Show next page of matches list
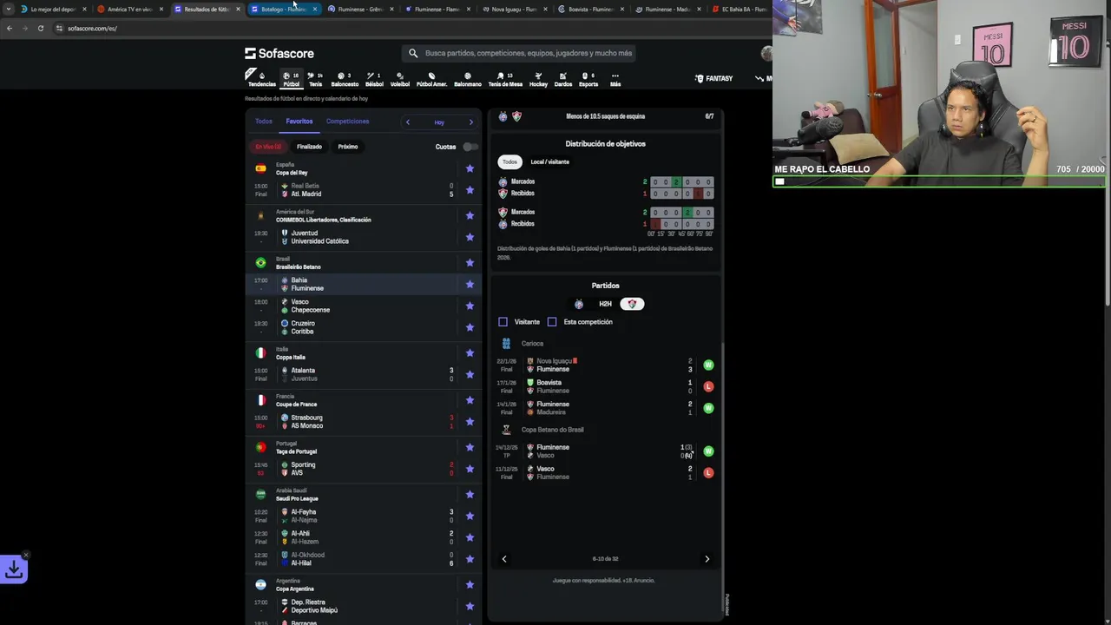 click(707, 559)
